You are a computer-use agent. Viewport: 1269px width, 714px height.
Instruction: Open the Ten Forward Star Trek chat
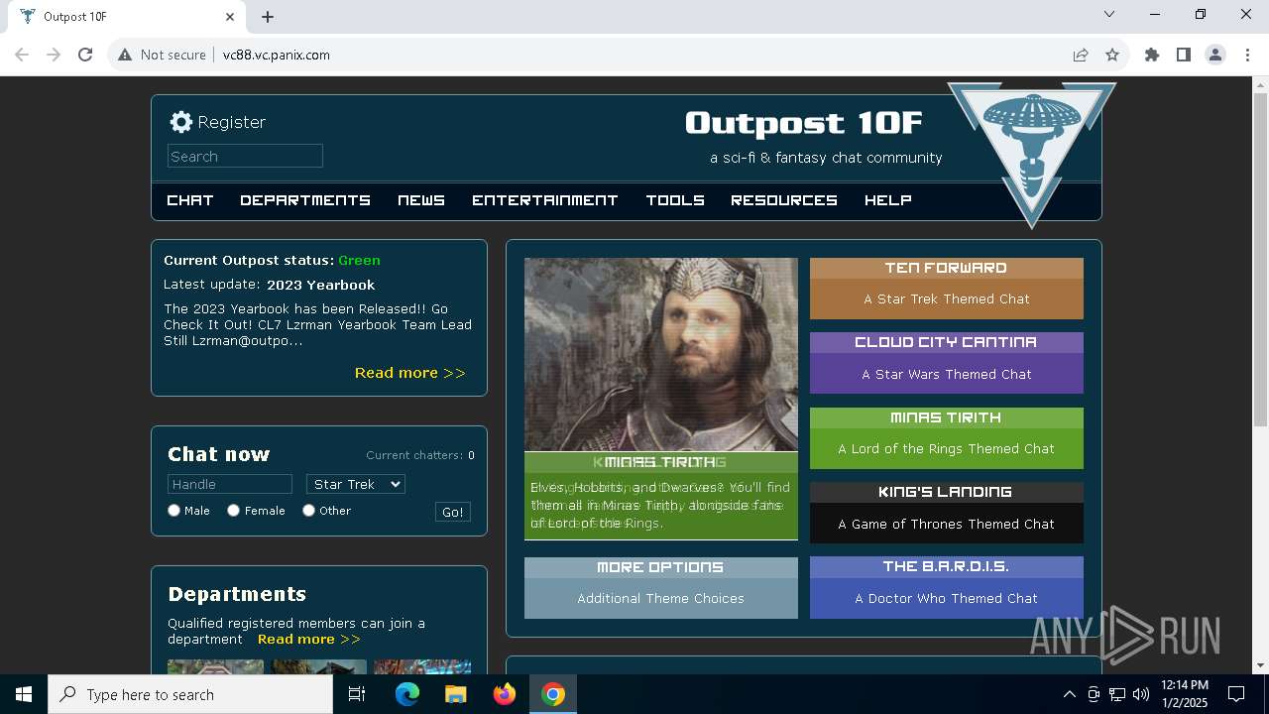click(x=947, y=289)
